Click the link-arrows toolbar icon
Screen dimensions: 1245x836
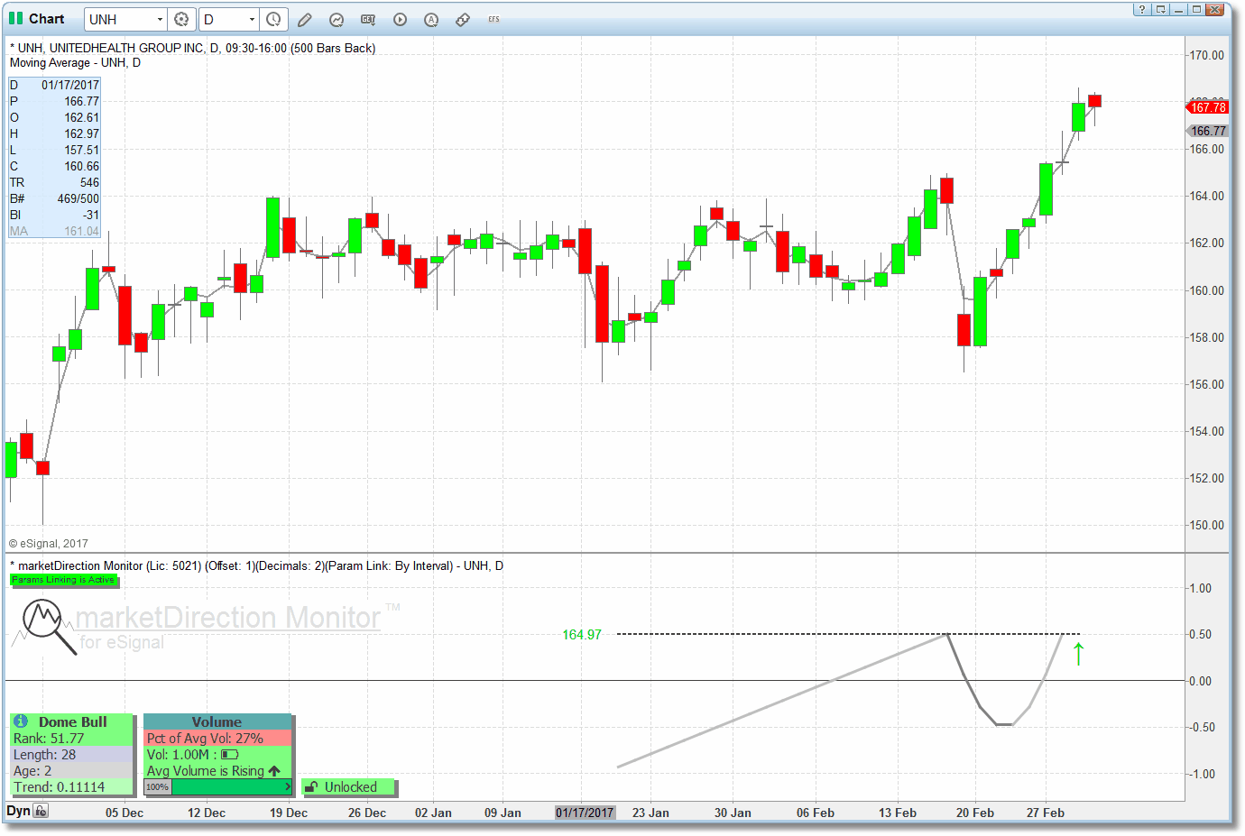pyautogui.click(x=463, y=19)
